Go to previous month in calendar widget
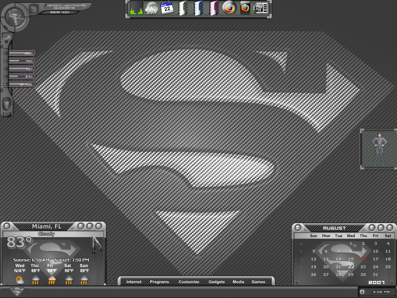Image resolution: width=397 pixels, height=298 pixels. 297,282
